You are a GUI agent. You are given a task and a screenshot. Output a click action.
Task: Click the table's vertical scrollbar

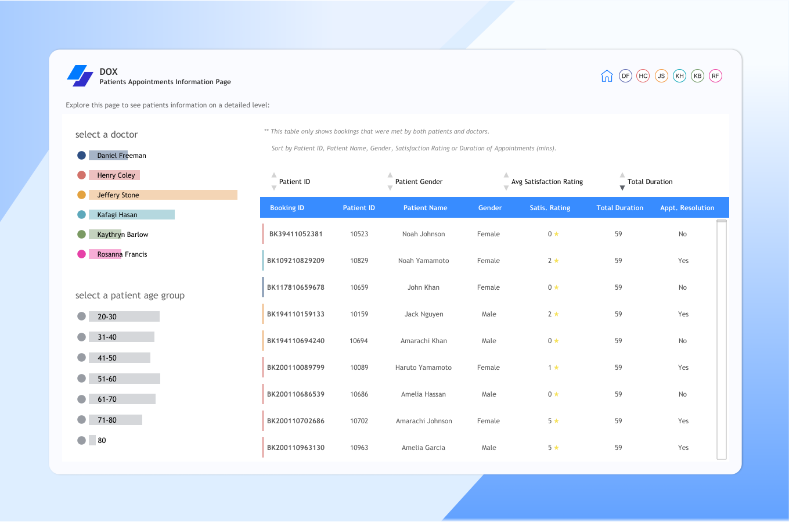click(x=722, y=340)
